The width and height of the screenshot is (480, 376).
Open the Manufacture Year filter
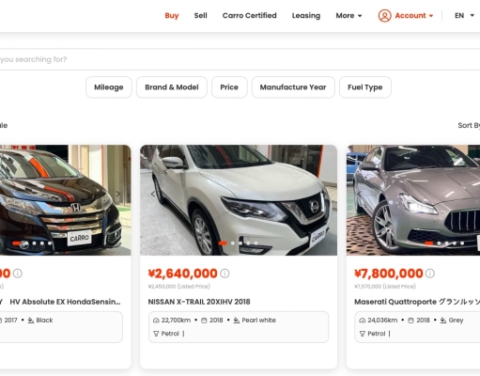(x=293, y=87)
